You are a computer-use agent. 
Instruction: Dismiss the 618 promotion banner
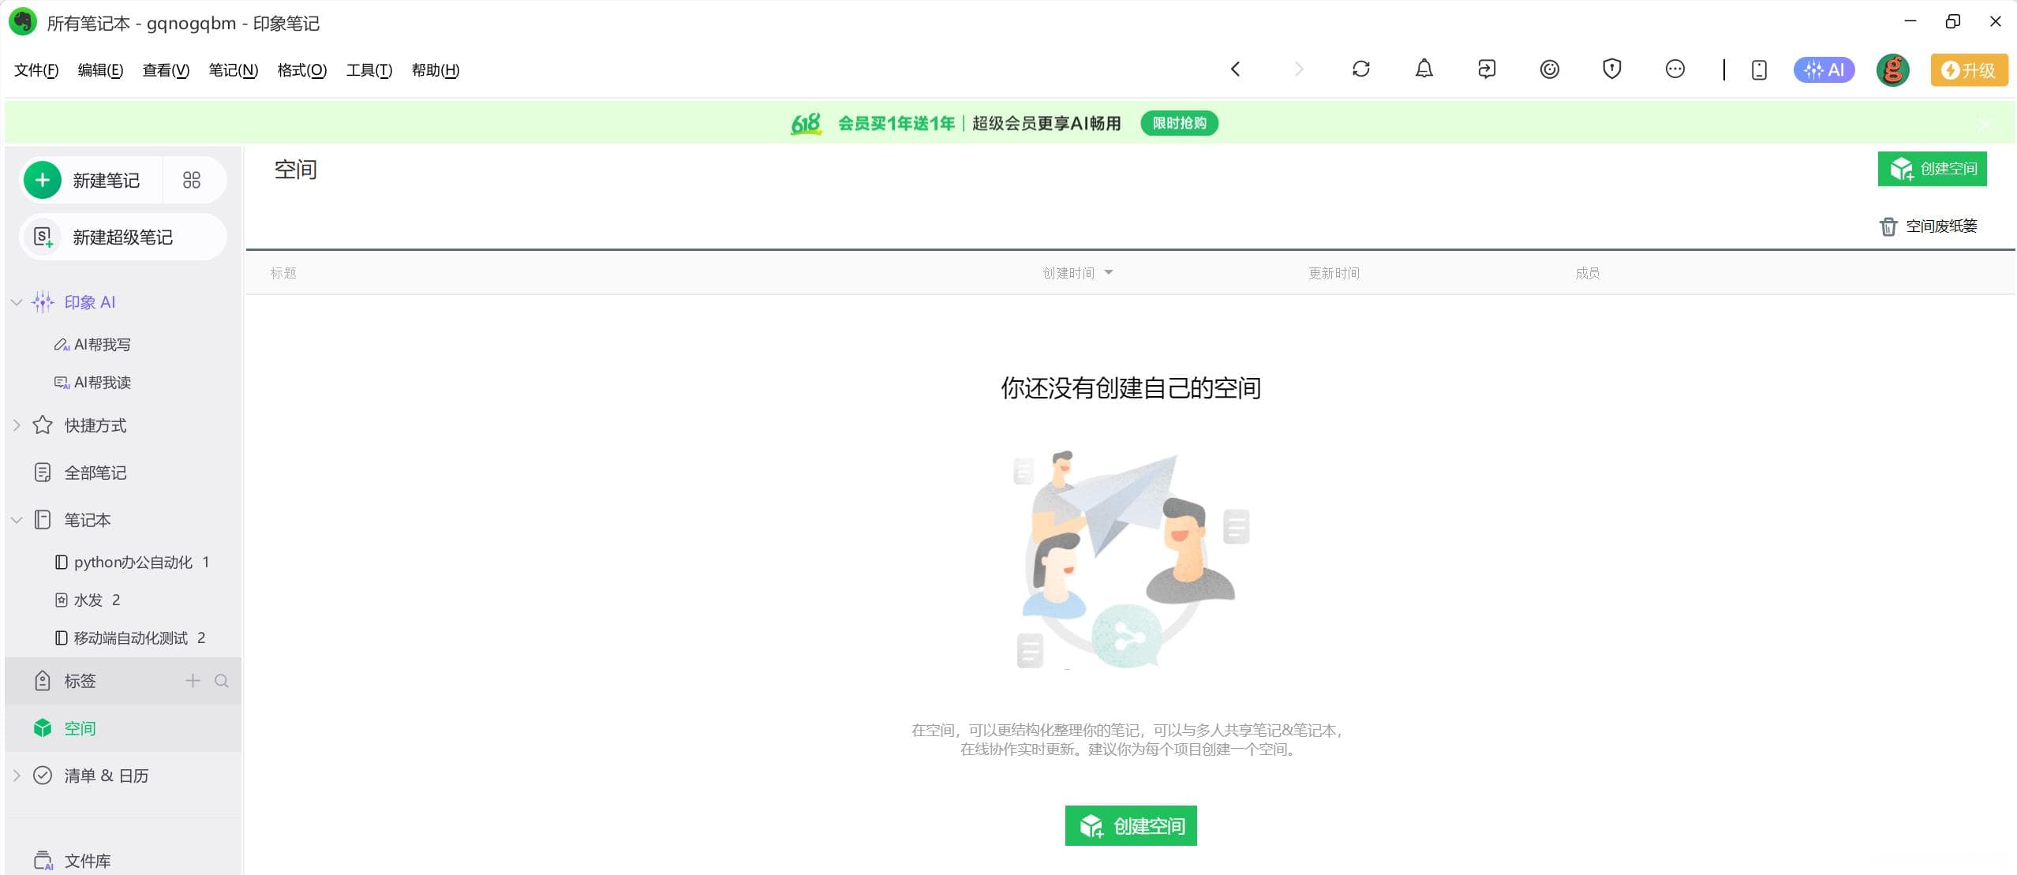tap(1985, 124)
